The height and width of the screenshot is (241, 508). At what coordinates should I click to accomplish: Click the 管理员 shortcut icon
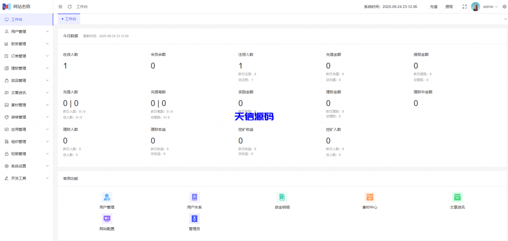tap(194, 218)
